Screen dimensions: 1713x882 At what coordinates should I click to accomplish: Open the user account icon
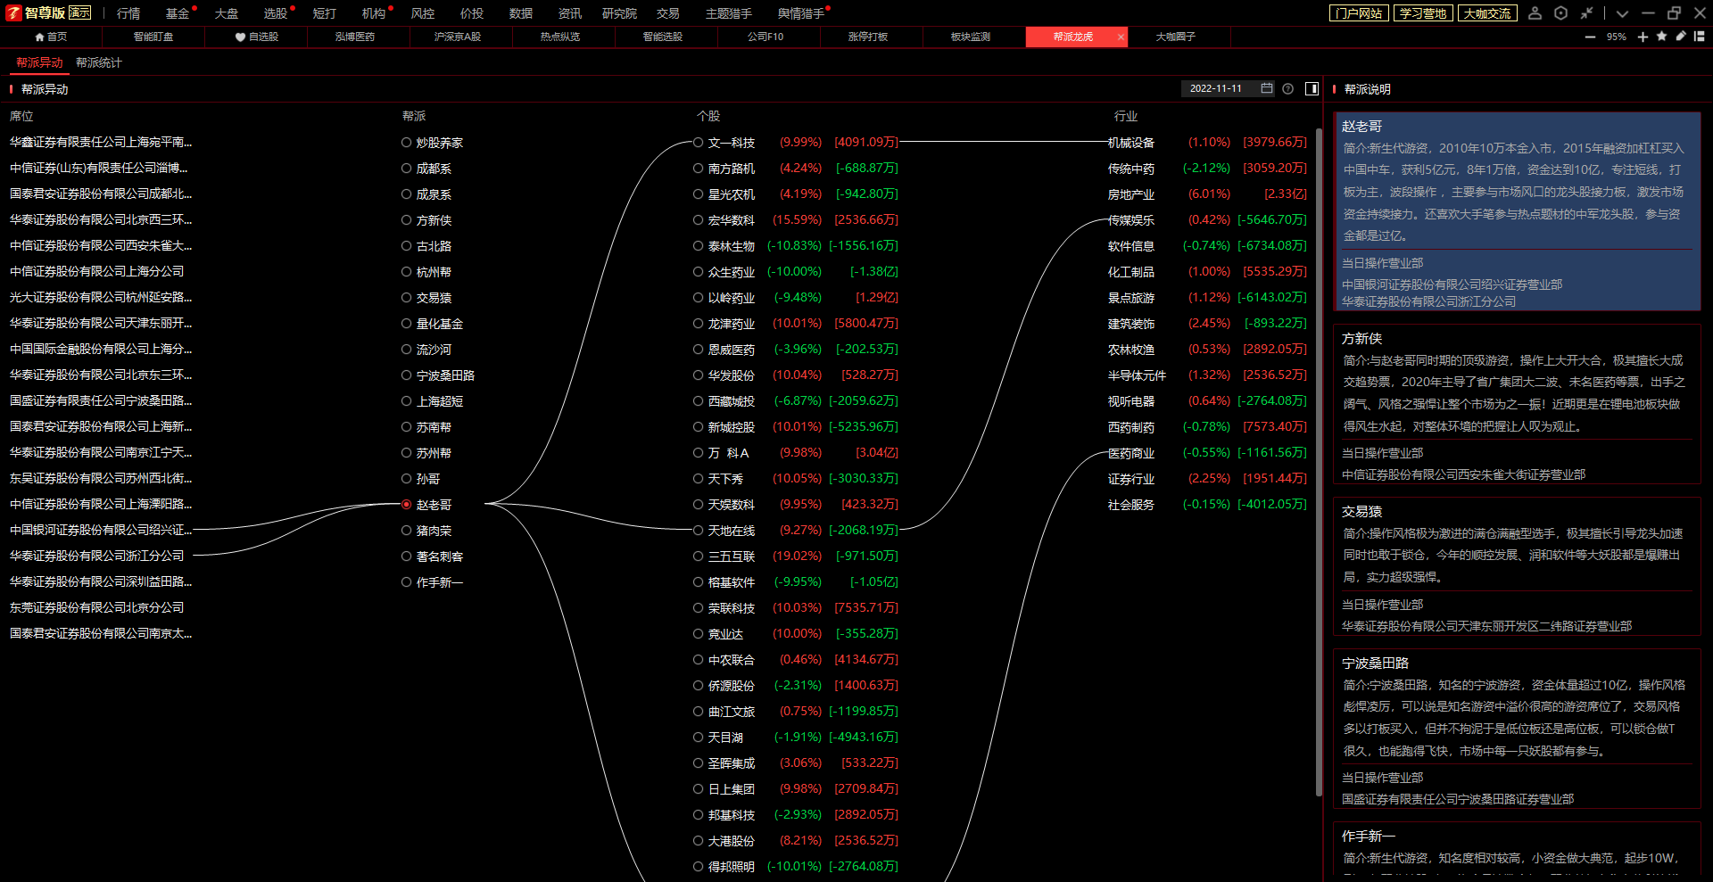pos(1535,13)
